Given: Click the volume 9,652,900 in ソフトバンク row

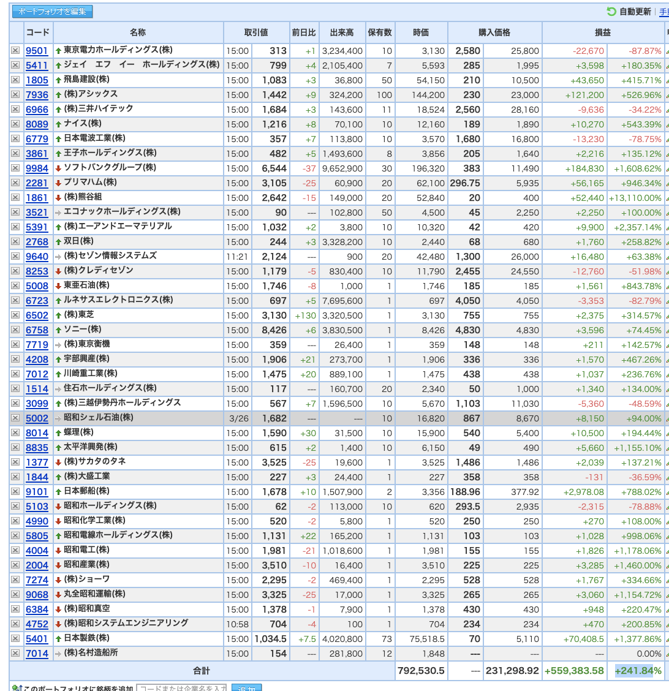Looking at the screenshot, I should pos(342,168).
